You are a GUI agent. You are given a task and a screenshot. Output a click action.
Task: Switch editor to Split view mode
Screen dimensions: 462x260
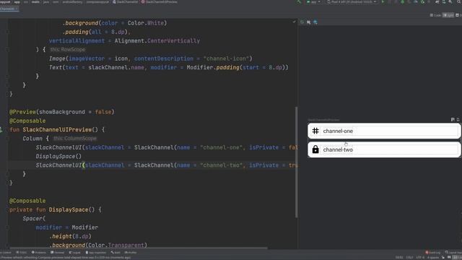pos(448,15)
